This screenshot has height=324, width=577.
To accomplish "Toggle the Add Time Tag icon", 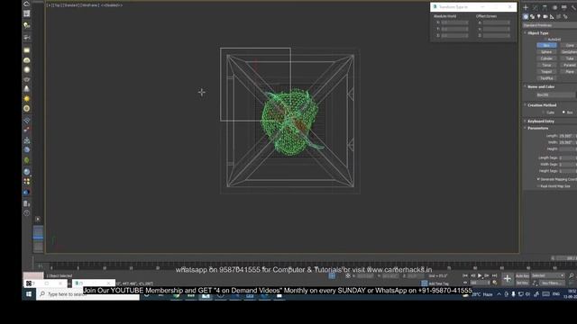I will [x=425, y=283].
